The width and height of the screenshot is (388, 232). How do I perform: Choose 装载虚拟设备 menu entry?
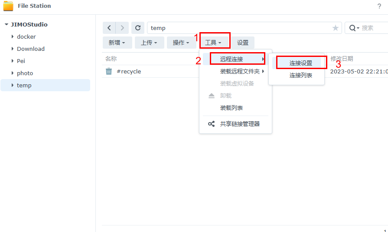235,83
